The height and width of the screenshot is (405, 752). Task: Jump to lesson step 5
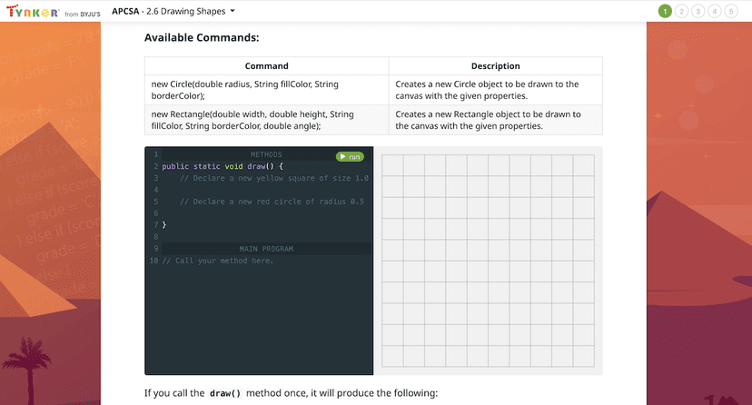point(731,11)
